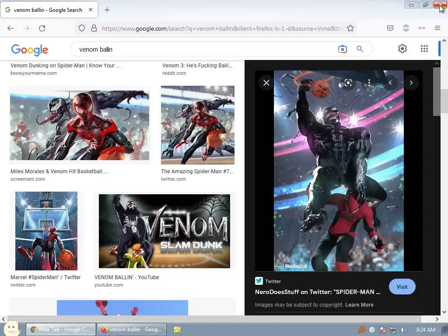
Task: Click the youtube.com source text
Action: point(108,285)
